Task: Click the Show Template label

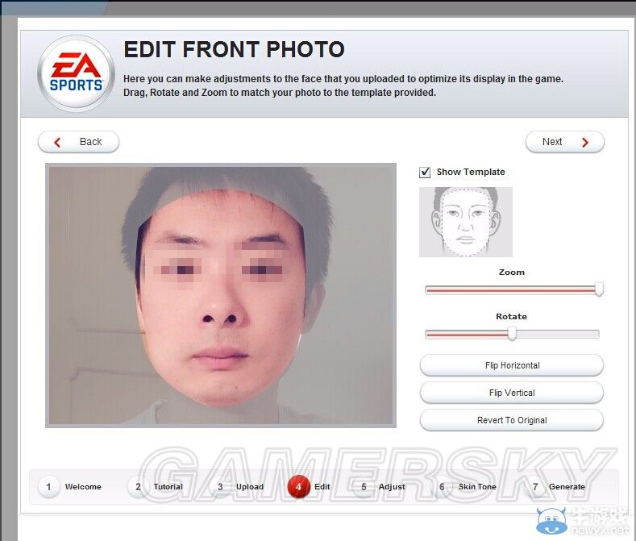Action: click(x=471, y=172)
